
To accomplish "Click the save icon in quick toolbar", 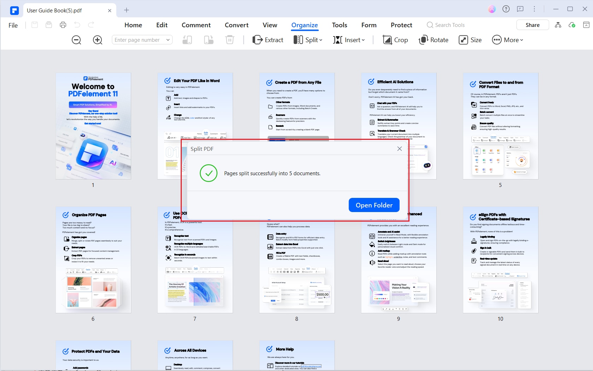I will tap(35, 25).
